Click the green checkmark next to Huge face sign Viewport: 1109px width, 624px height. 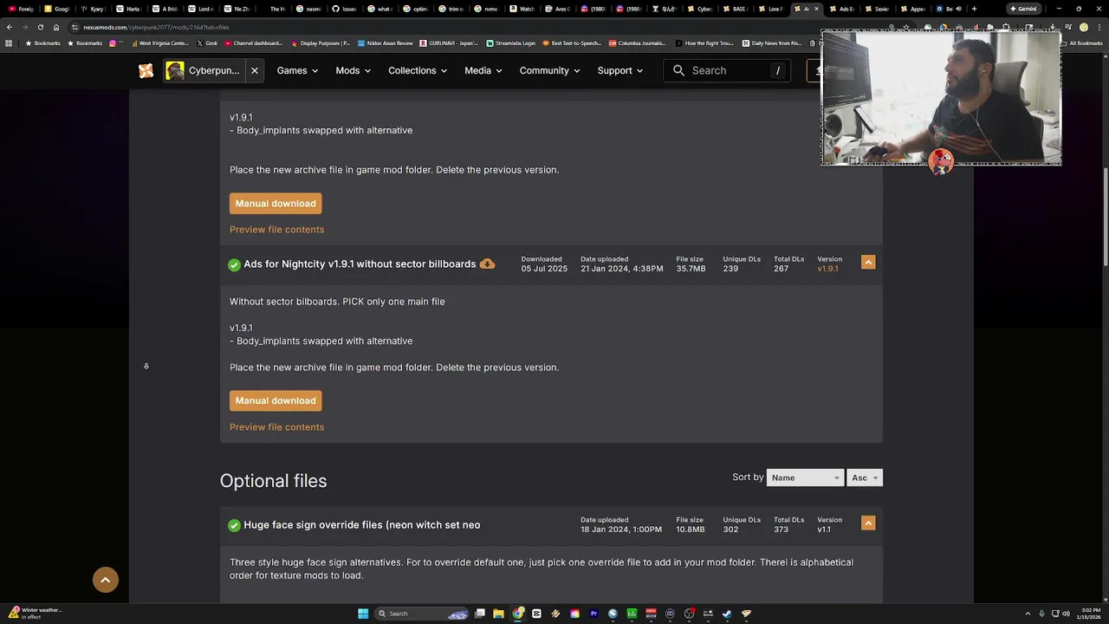tap(234, 525)
